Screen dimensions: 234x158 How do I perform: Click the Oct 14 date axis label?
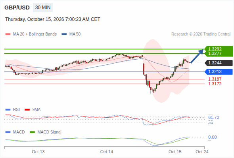coord(107,152)
